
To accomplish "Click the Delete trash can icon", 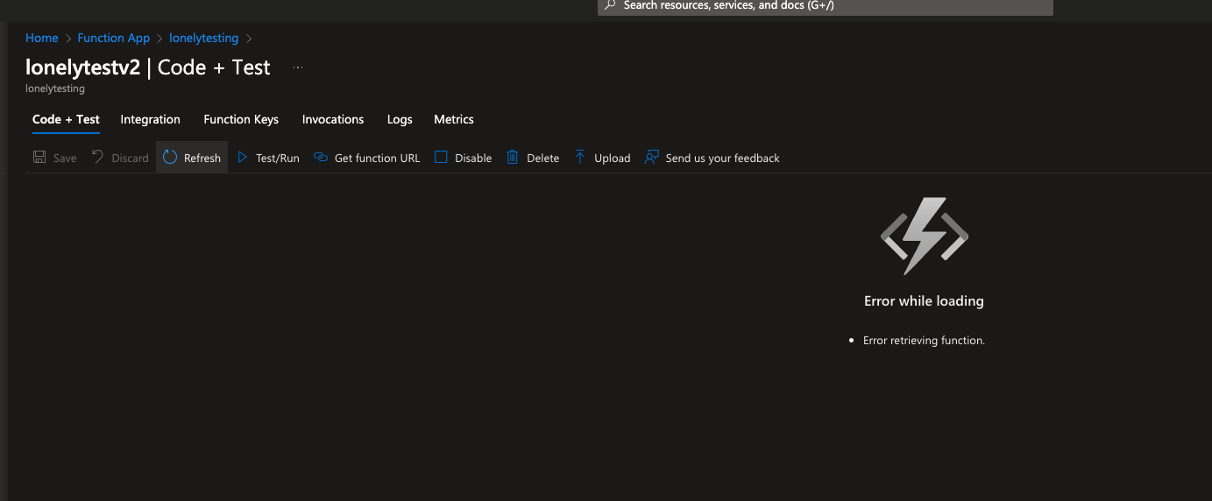I will pyautogui.click(x=513, y=158).
